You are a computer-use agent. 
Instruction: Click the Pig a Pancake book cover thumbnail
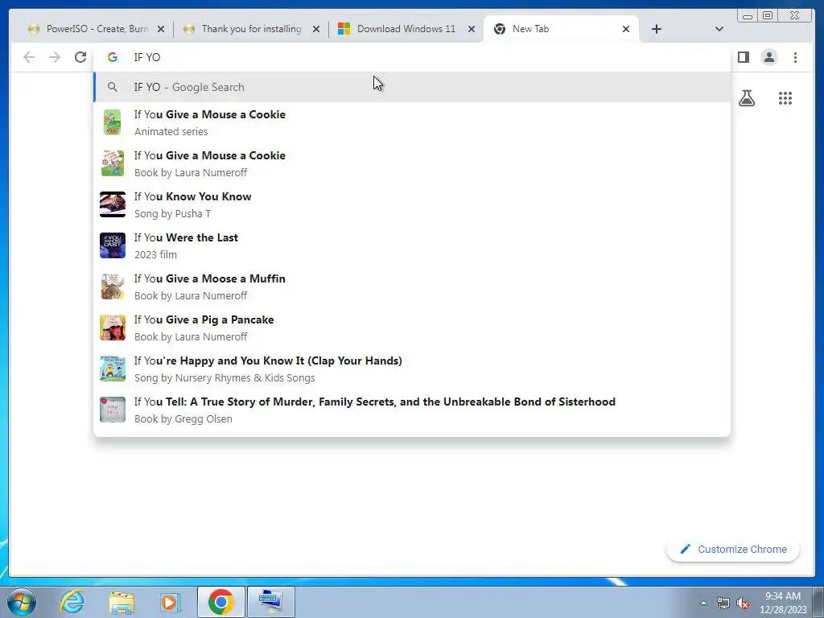click(x=113, y=328)
